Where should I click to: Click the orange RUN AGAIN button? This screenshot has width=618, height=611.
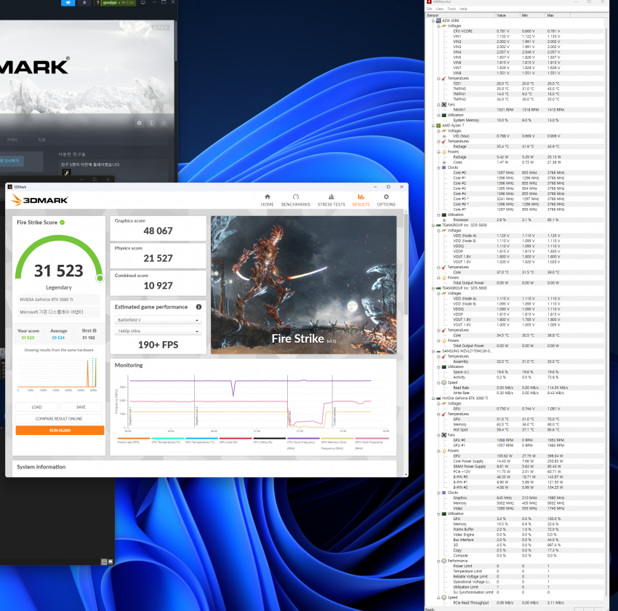(60, 430)
